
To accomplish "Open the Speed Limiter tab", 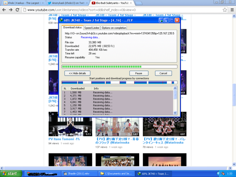I will pyautogui.click(x=92, y=28).
